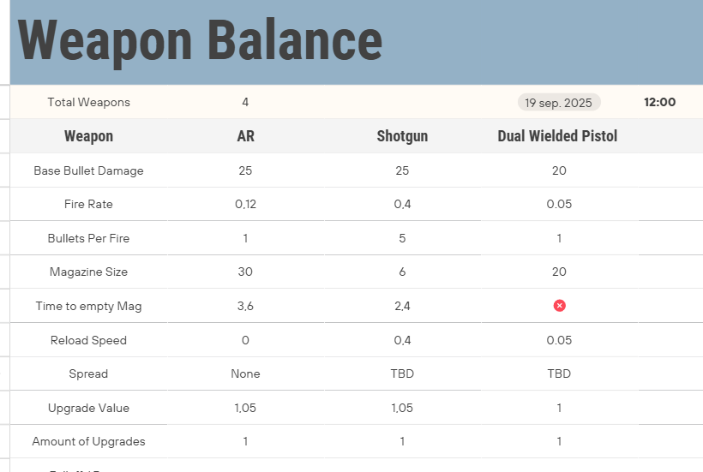Select the Dual Wielded Pistol Spread cell

tap(559, 373)
